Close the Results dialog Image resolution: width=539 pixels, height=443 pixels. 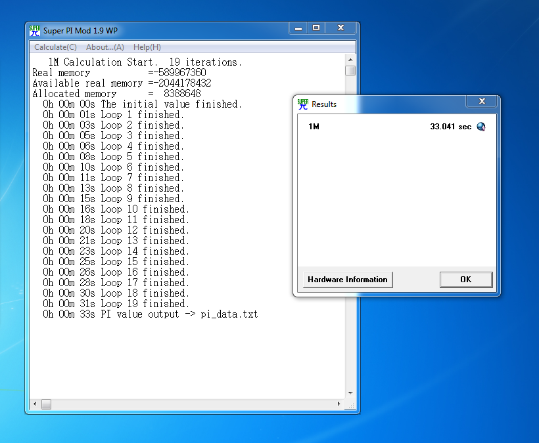pos(482,101)
